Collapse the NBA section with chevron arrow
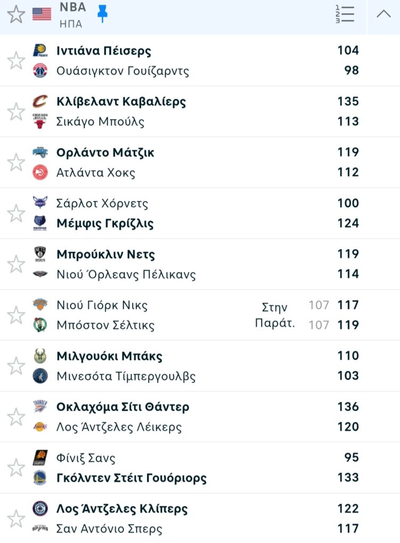400x543 pixels. point(384,14)
